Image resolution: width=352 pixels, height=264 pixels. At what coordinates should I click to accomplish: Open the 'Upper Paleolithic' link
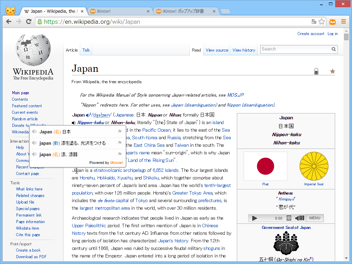click(89, 225)
